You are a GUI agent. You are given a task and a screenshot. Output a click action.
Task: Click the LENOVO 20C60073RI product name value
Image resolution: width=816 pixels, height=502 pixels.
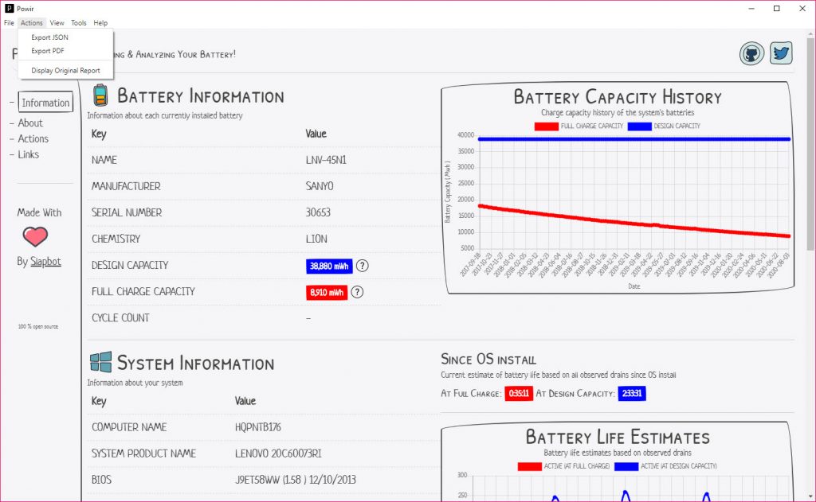278,453
